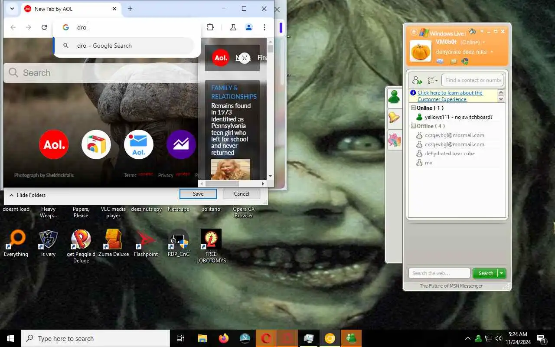Image resolution: width=555 pixels, height=347 pixels.
Task: Click the Search the web field
Action: [x=439, y=273]
